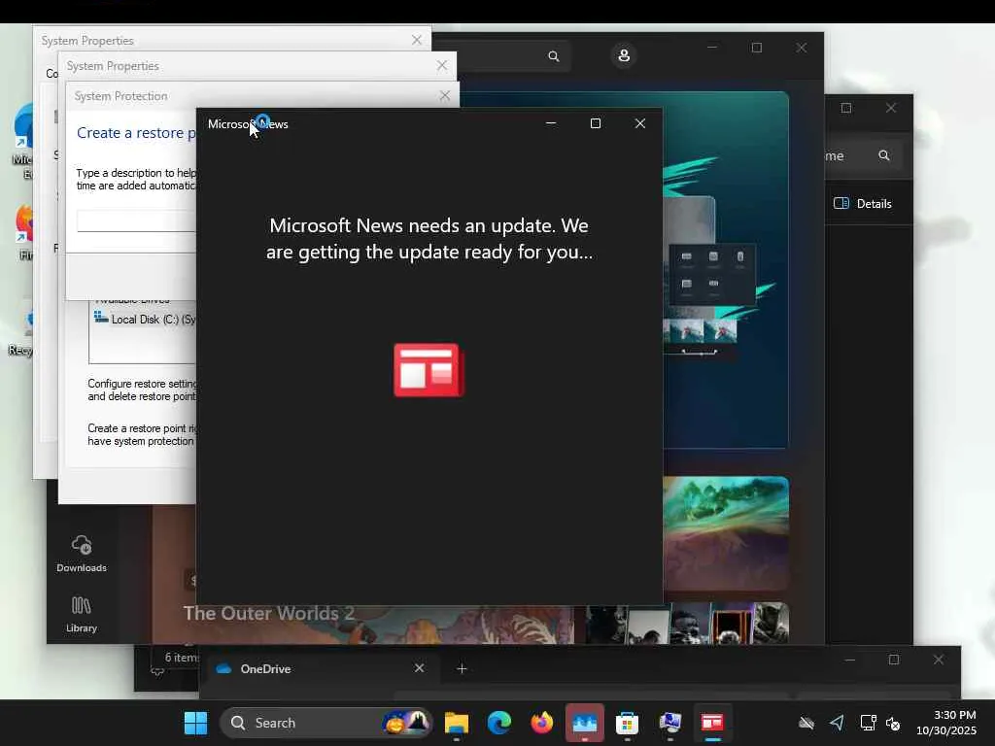The image size is (995, 746).
Task: Click the OneDrive tray icon with slash
Action: click(x=806, y=723)
